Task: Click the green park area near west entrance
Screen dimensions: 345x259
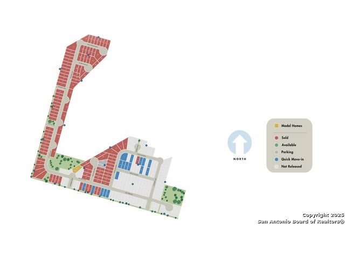Action: [62, 161]
